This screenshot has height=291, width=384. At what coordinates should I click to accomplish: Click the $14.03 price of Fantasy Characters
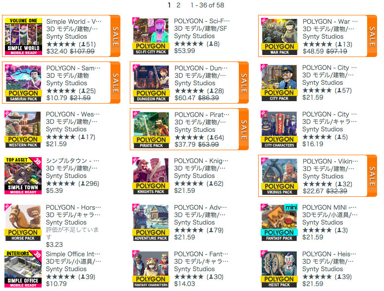(184, 284)
